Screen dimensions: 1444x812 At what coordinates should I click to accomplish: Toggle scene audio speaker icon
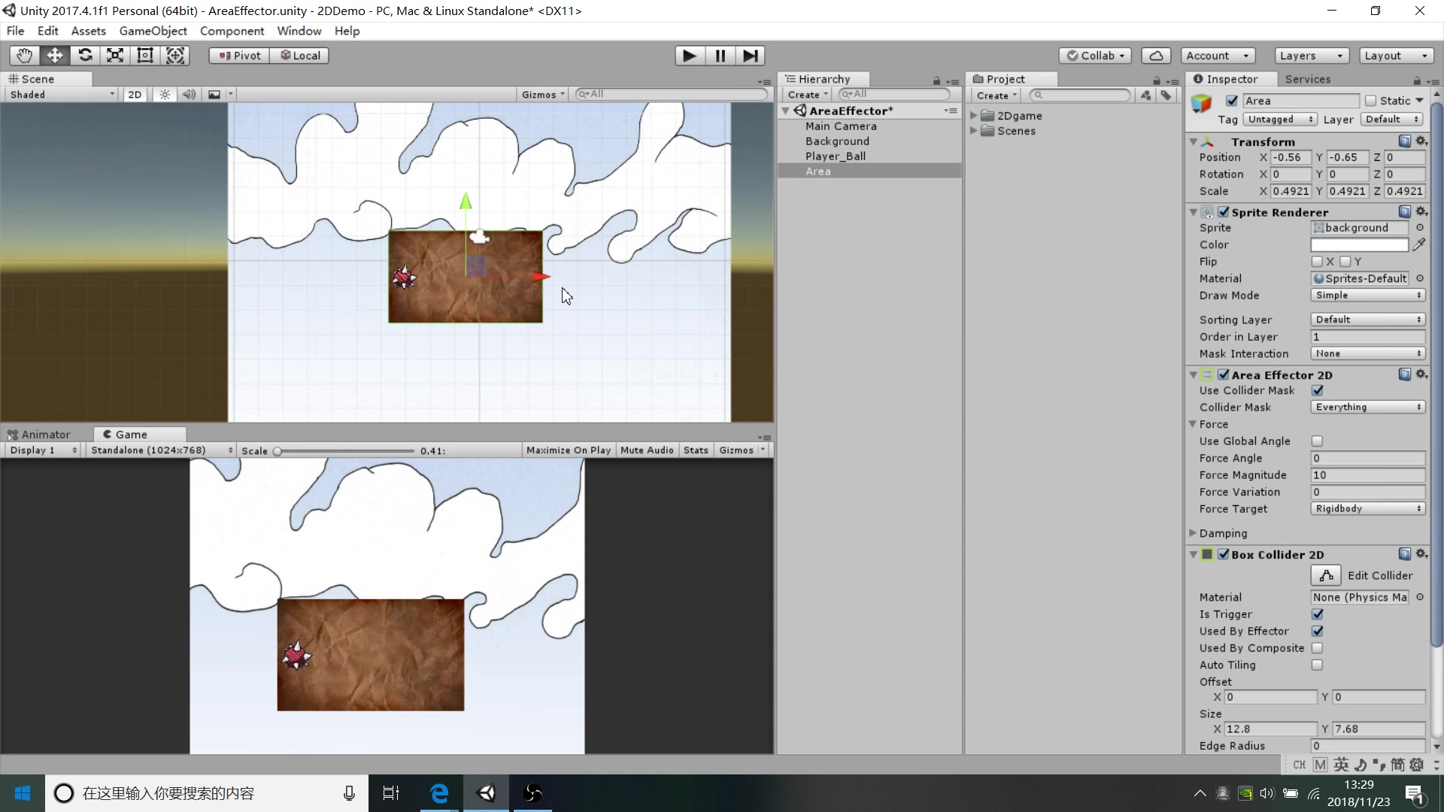point(189,95)
